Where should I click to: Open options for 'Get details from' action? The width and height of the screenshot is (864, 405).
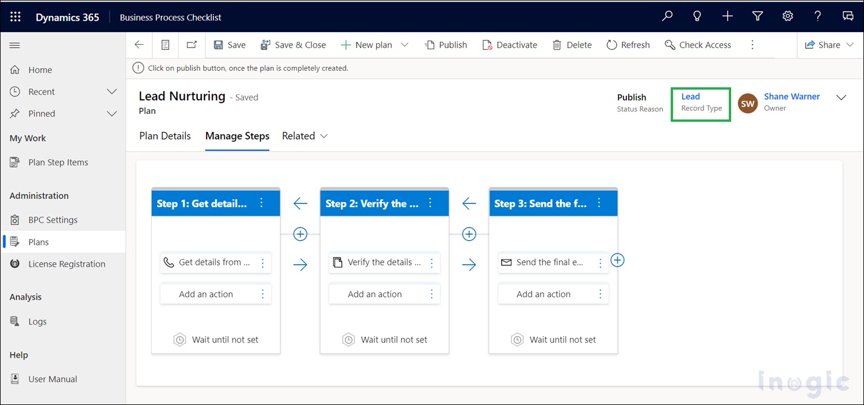(263, 263)
